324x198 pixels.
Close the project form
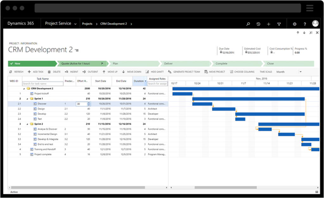pyautogui.click(x=317, y=33)
